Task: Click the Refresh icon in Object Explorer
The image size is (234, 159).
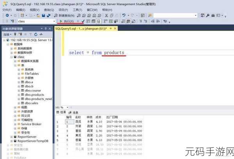Action: click(x=36, y=34)
